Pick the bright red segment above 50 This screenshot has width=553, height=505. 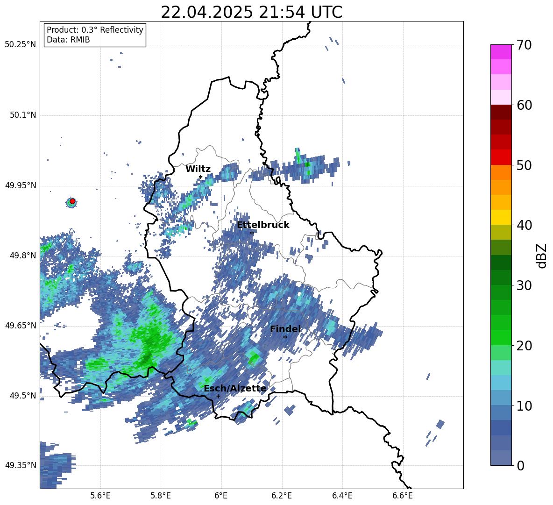[501, 157]
